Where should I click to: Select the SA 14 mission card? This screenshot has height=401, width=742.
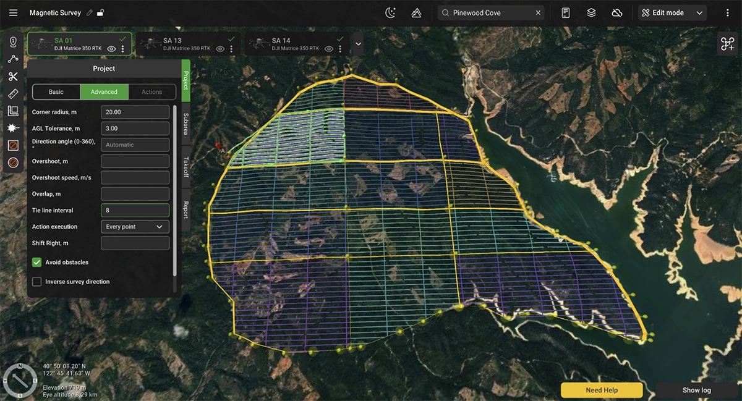[296, 44]
